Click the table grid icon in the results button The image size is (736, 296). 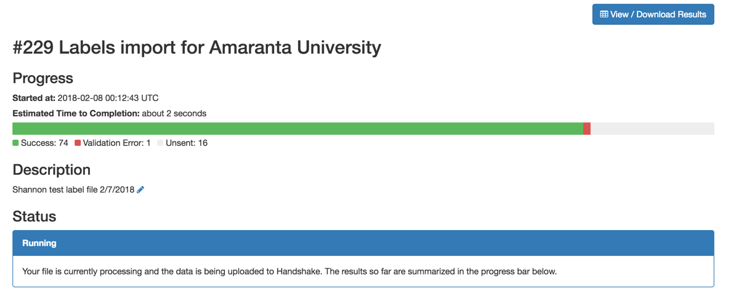pos(604,15)
